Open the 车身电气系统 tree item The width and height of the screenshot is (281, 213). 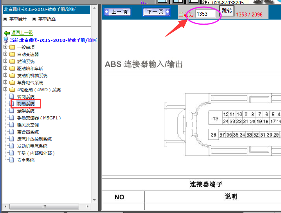pyautogui.click(x=30, y=83)
